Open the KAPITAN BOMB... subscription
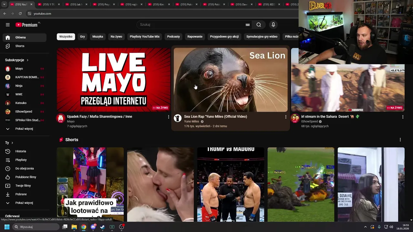The height and width of the screenshot is (232, 413). (x=25, y=77)
